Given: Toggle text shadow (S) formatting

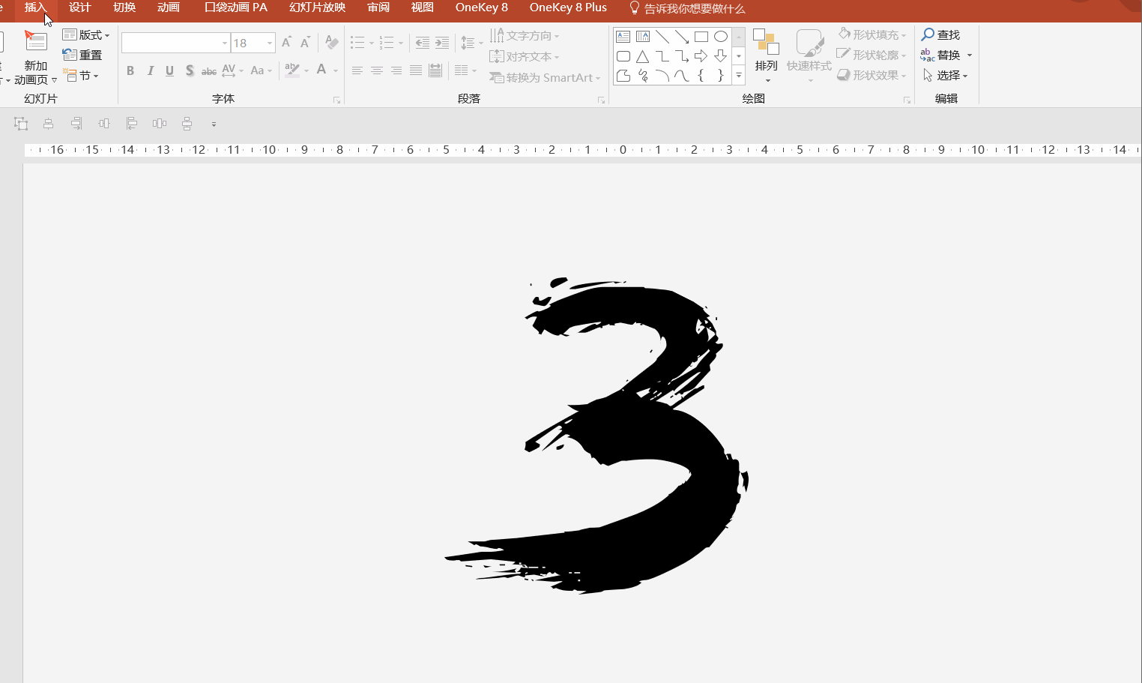Looking at the screenshot, I should (x=190, y=70).
